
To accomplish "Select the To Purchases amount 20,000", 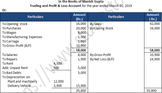I will click(81, 28).
